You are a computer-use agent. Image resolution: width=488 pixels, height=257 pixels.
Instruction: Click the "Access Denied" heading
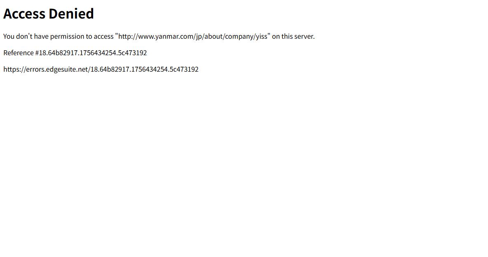coord(49,14)
